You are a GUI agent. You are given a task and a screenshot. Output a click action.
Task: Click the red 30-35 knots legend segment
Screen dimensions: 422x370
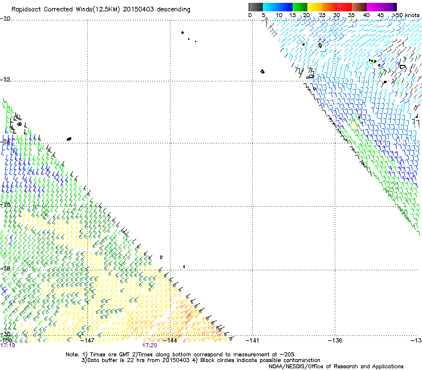(x=344, y=7)
